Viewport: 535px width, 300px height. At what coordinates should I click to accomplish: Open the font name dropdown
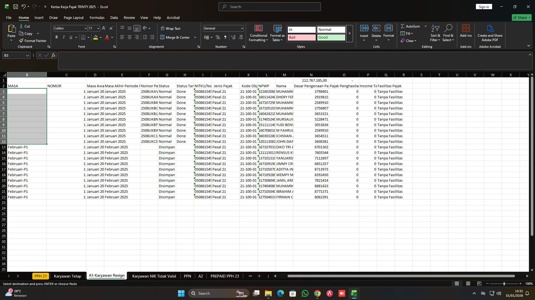pos(85,28)
